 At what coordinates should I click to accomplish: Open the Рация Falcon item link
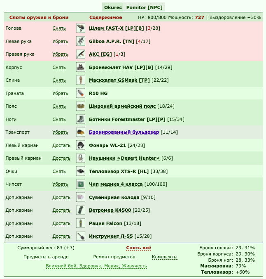(x=106, y=223)
